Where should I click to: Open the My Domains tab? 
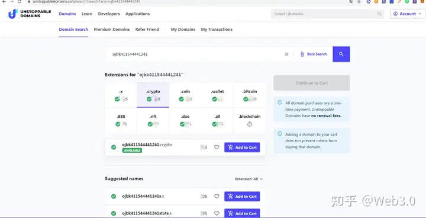tap(183, 30)
